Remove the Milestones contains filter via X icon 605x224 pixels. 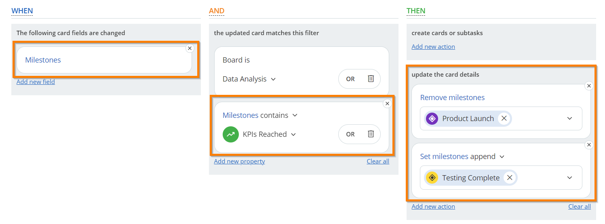tap(387, 104)
